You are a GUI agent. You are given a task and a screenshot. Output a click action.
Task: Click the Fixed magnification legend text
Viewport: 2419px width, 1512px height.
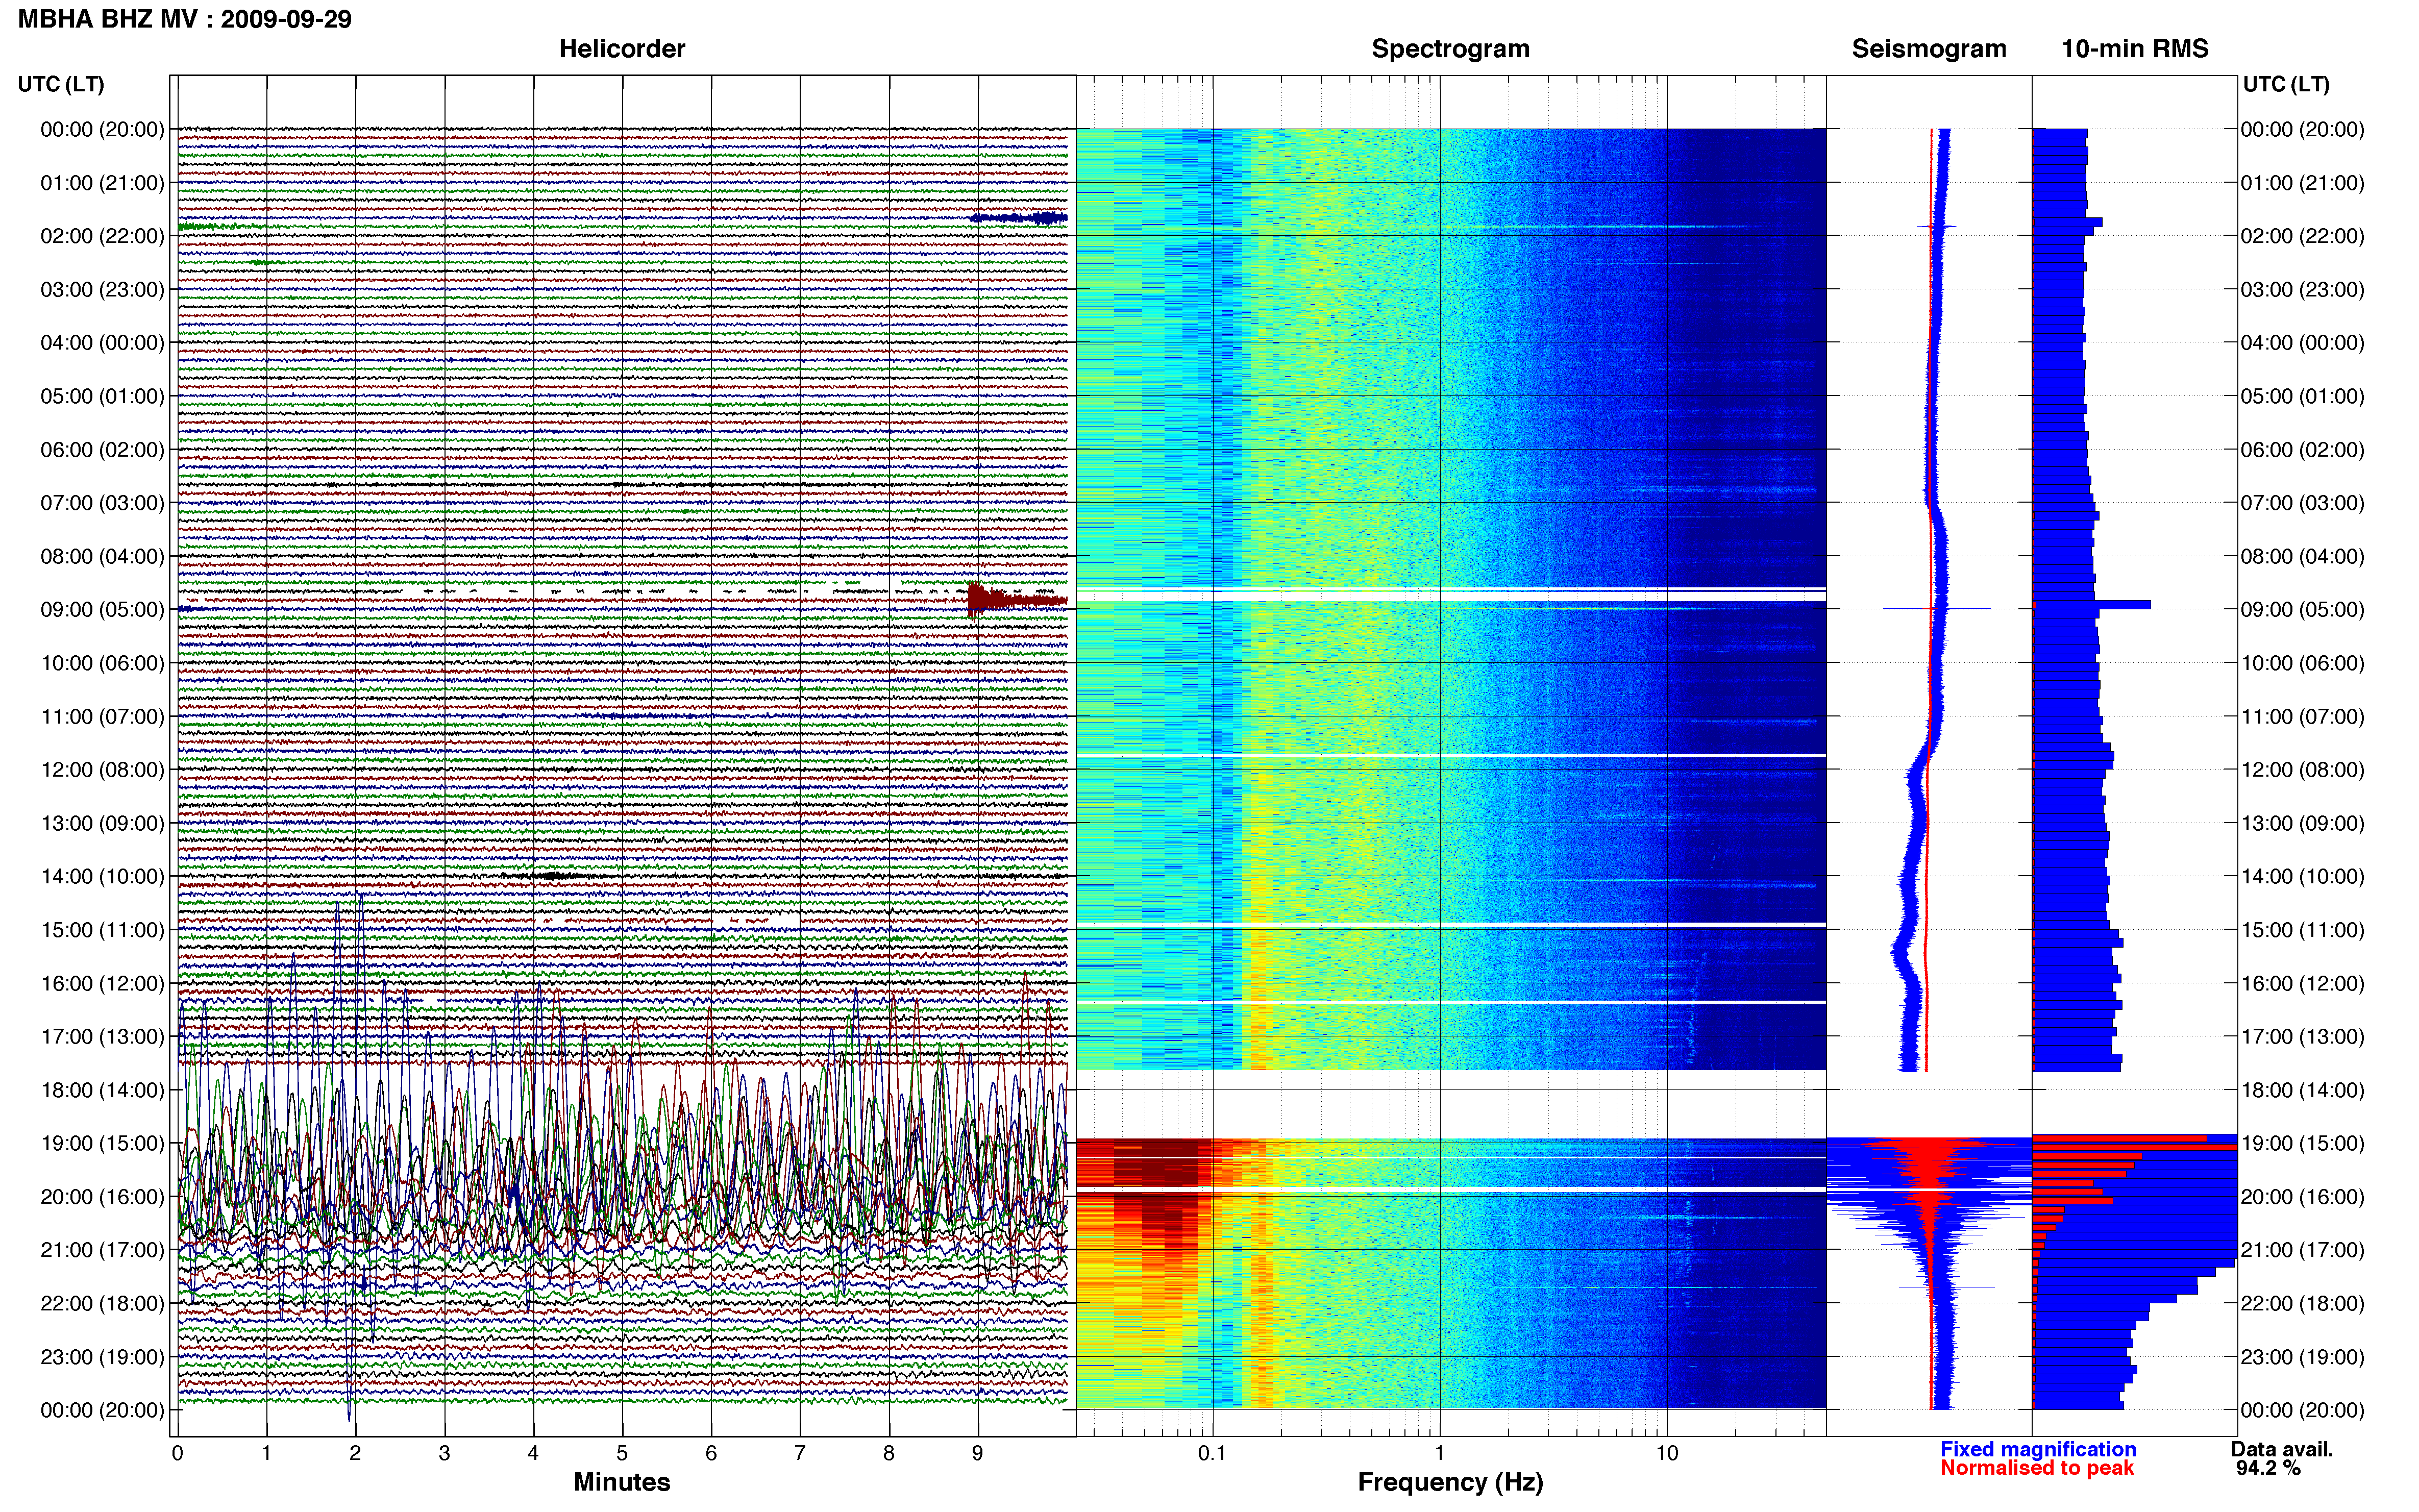coord(2038,1449)
